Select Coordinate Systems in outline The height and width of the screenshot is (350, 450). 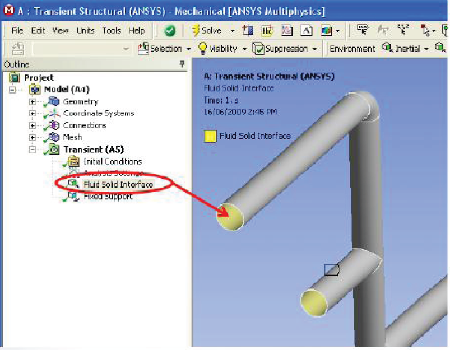(99, 113)
